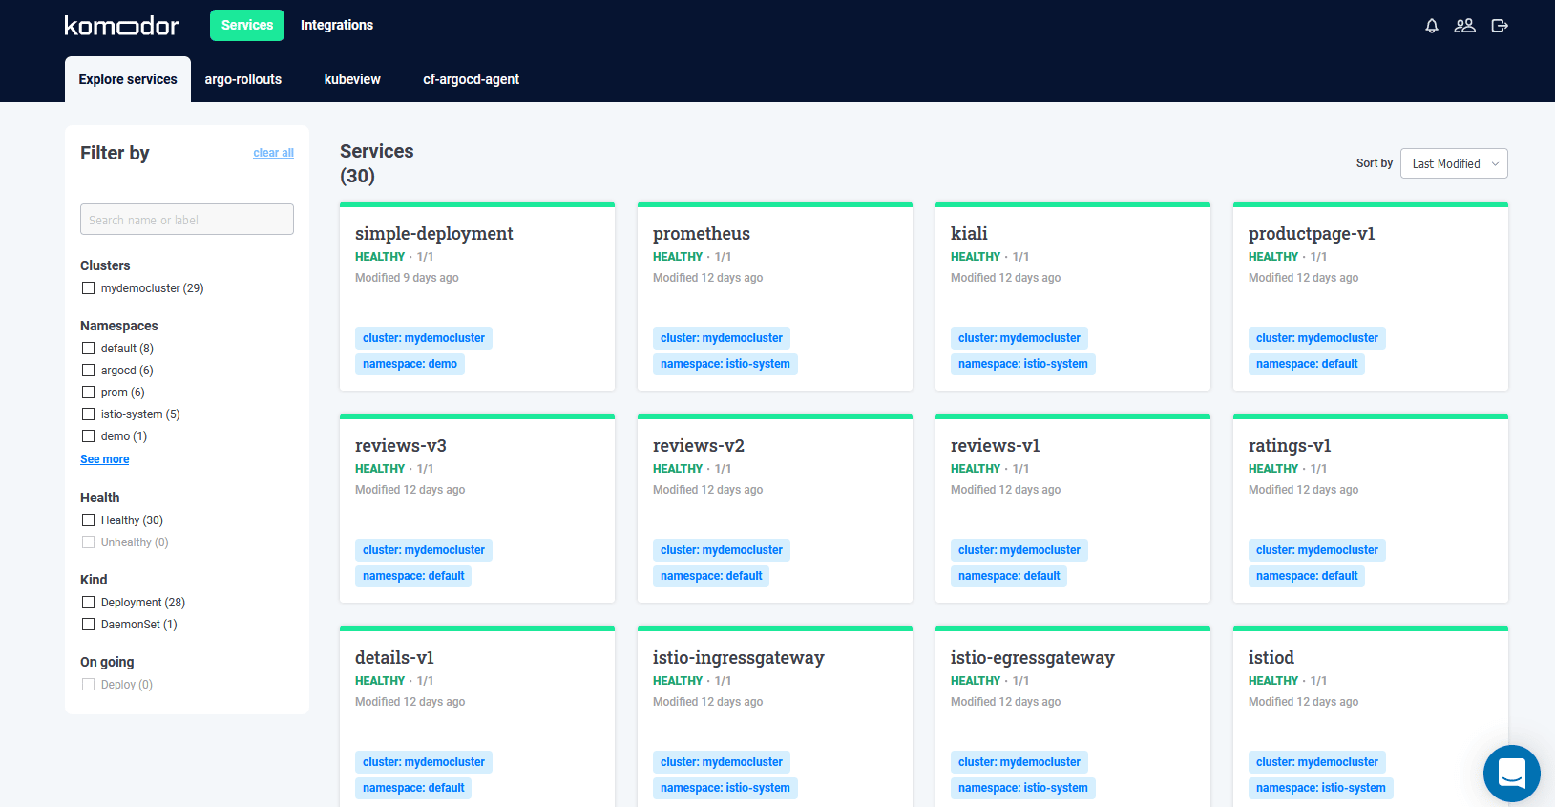Image resolution: width=1555 pixels, height=807 pixels.
Task: Click the logout icon
Action: [1500, 26]
